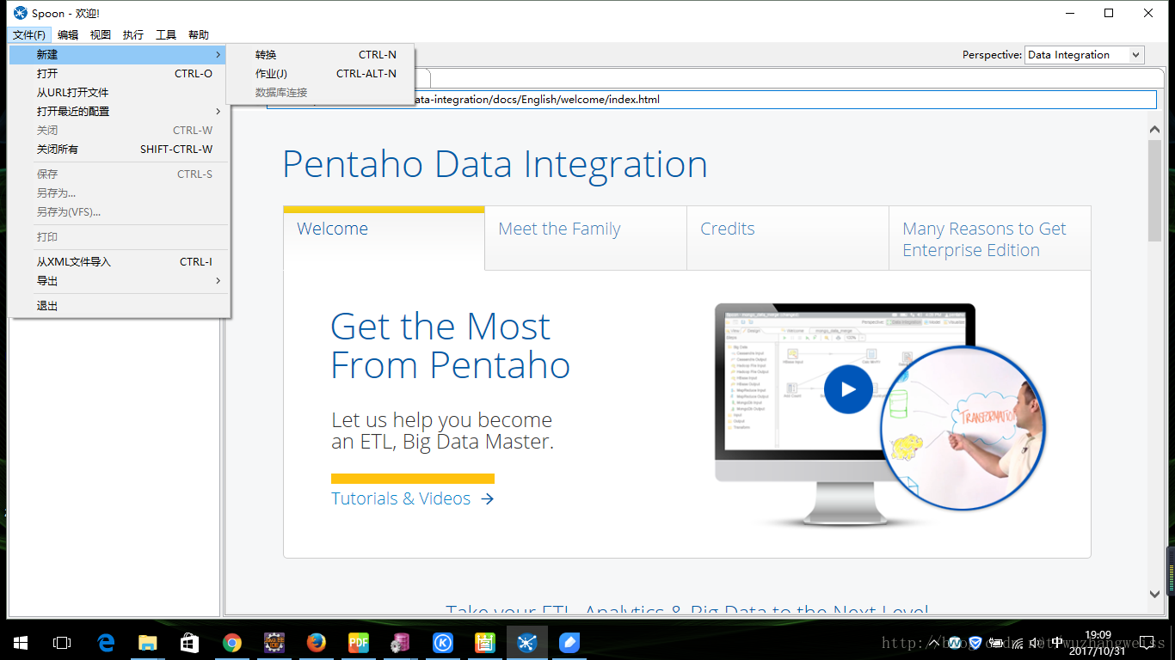Expand the 导出 submenu
The width and height of the screenshot is (1175, 660).
tap(118, 280)
